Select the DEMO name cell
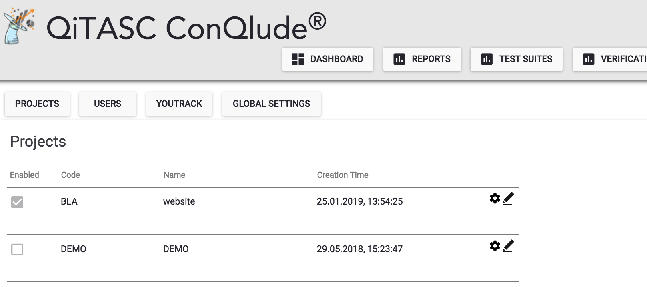The image size is (647, 287). click(x=176, y=249)
